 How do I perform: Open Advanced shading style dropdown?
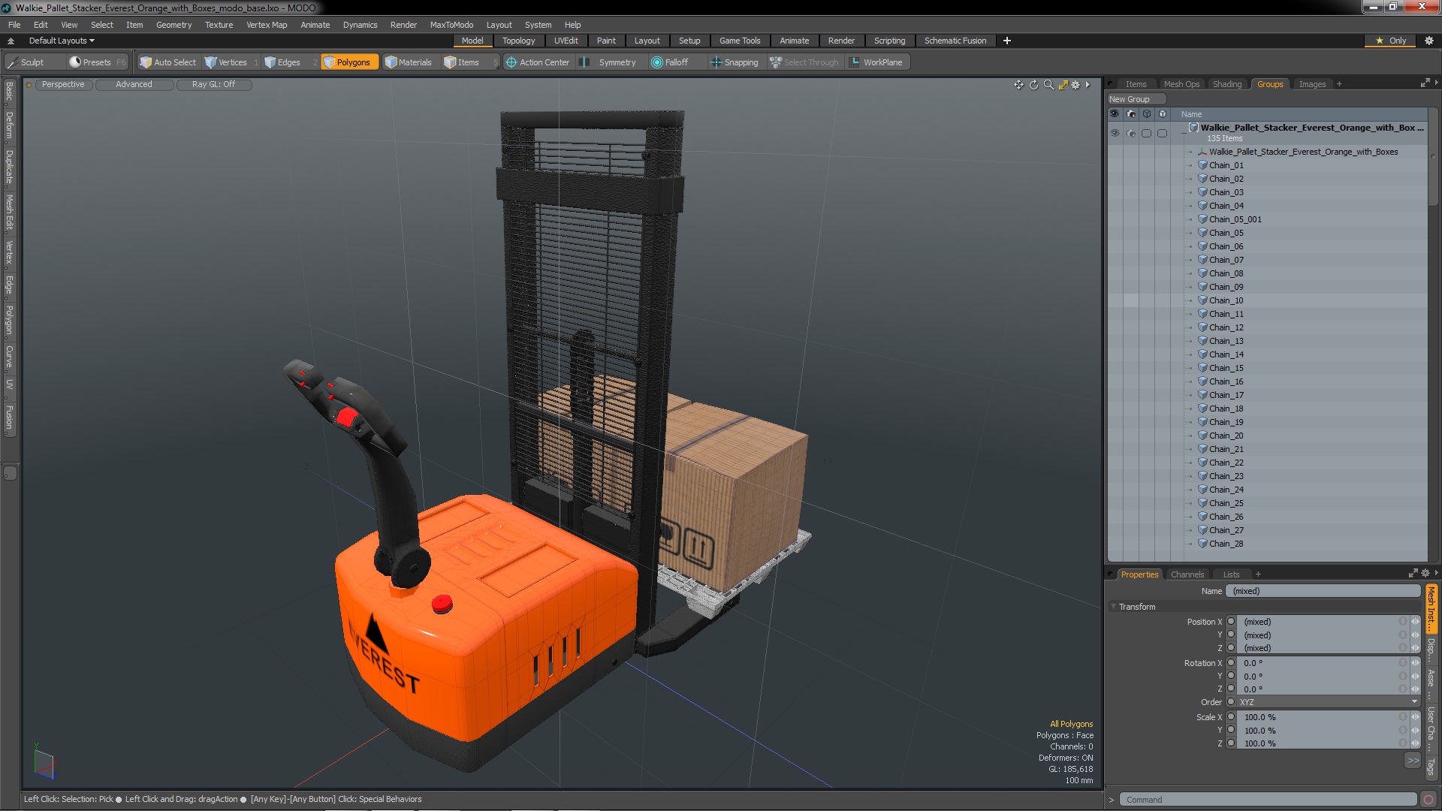click(134, 85)
